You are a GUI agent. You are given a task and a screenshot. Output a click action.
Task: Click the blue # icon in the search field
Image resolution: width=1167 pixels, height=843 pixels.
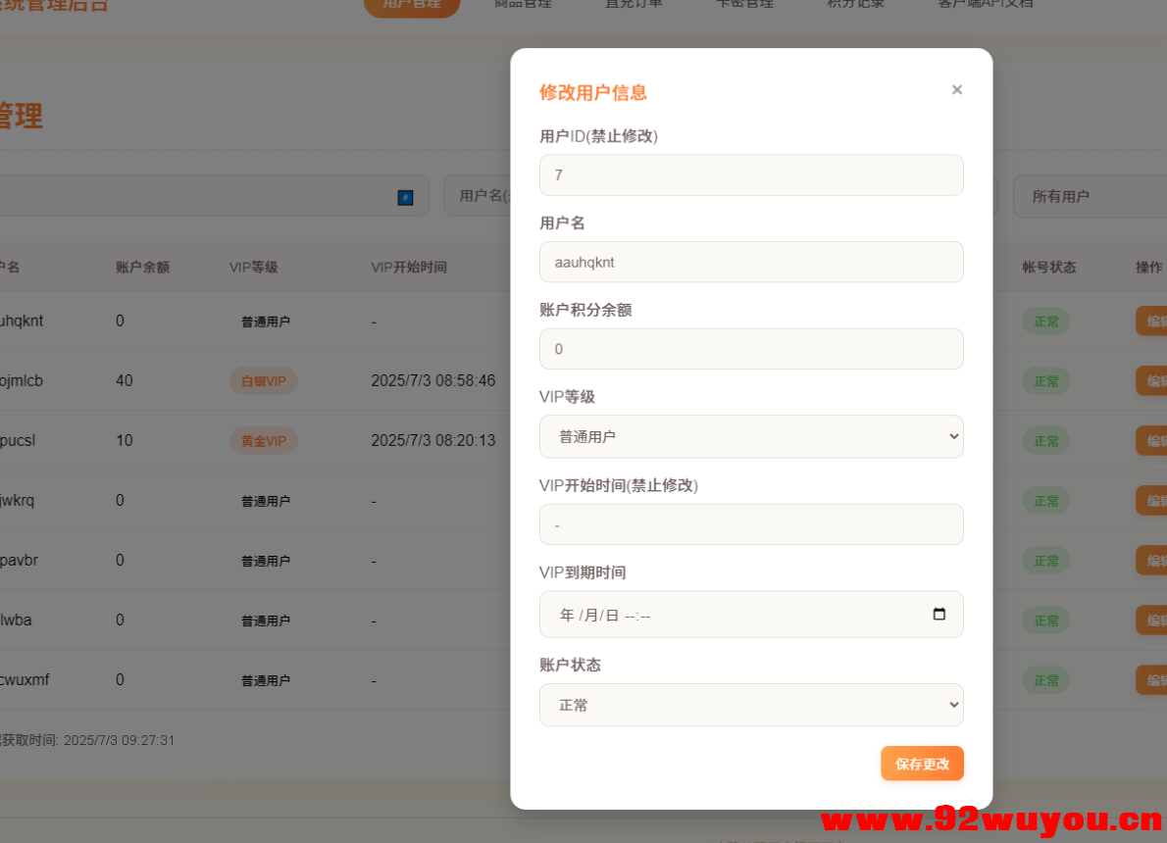[405, 196]
